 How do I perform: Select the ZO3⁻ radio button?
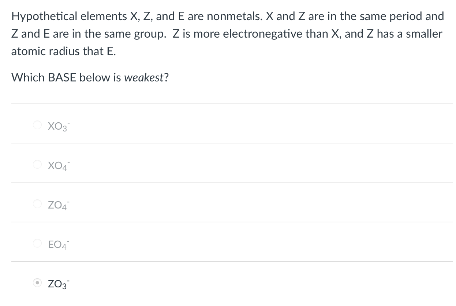[x=37, y=283]
